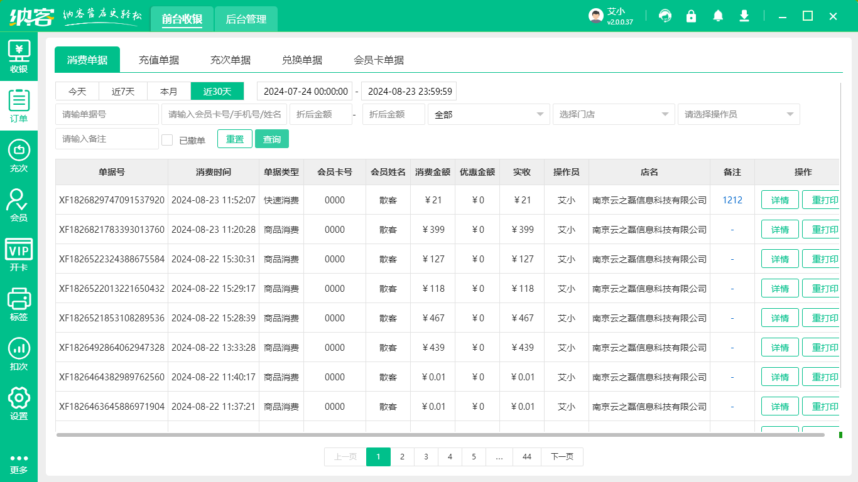Select the 会员卡单据 tab
Viewport: 858px width, 482px height.
point(379,60)
